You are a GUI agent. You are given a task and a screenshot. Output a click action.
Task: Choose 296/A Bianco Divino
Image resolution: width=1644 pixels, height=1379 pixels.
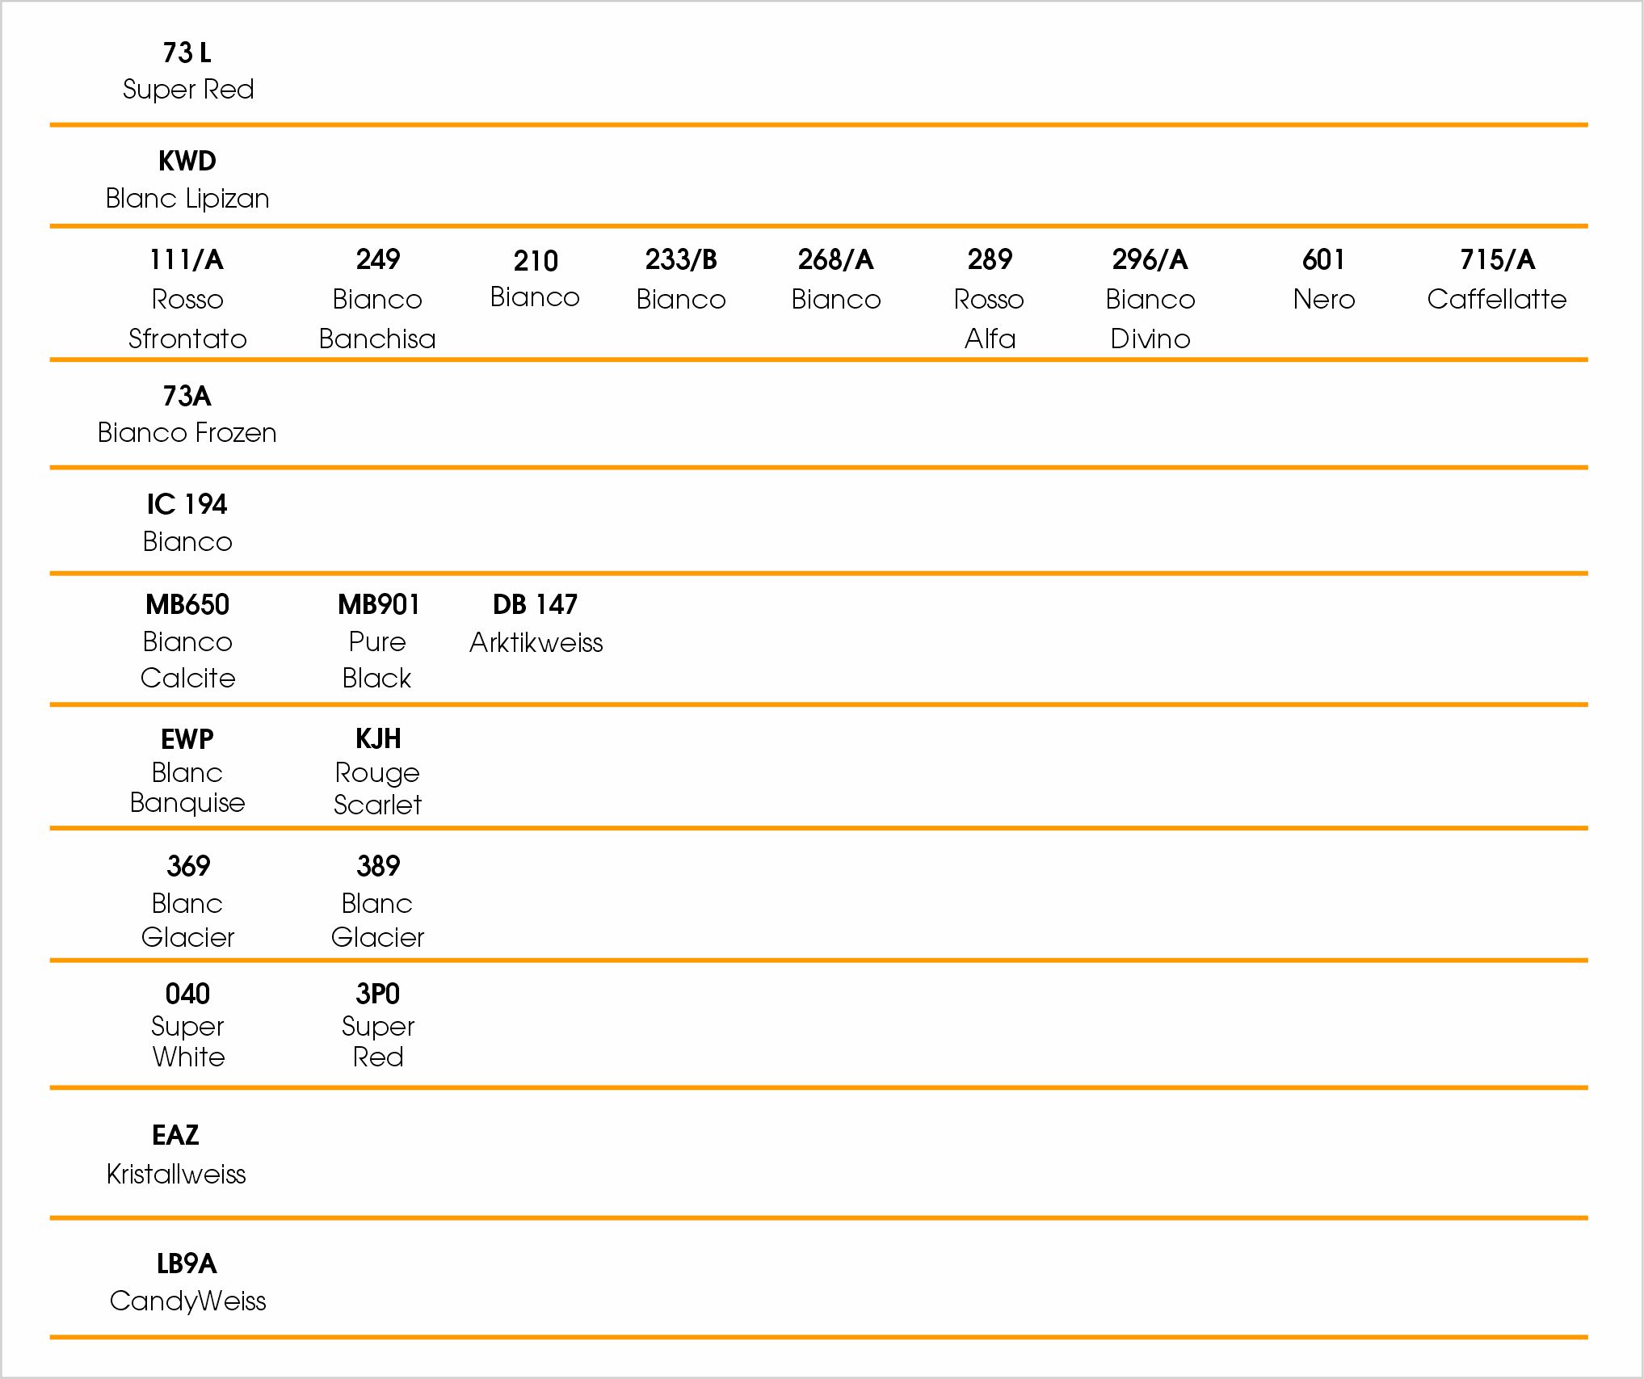(1150, 299)
